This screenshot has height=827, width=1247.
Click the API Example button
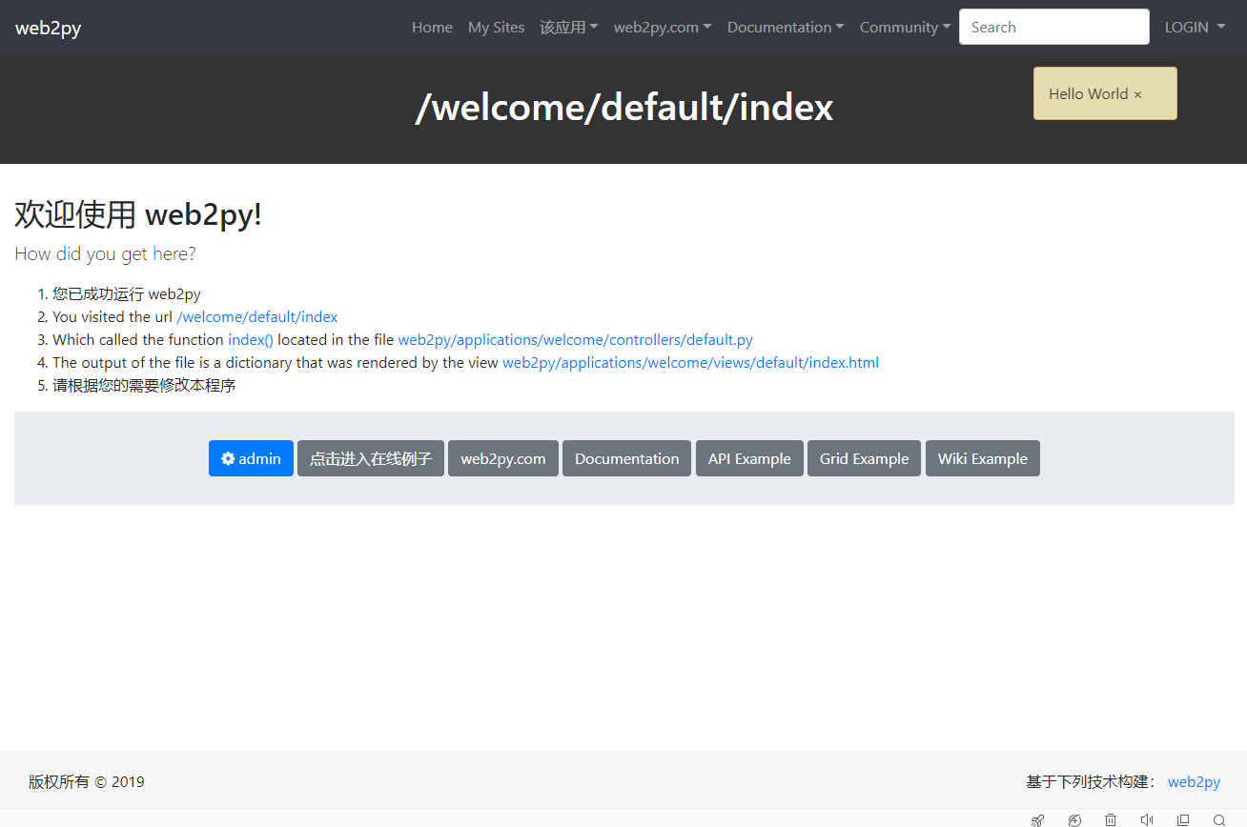point(749,458)
